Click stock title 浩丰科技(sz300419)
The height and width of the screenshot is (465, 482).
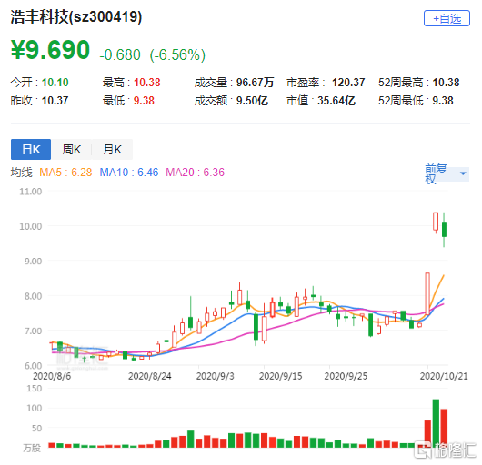coord(76,16)
